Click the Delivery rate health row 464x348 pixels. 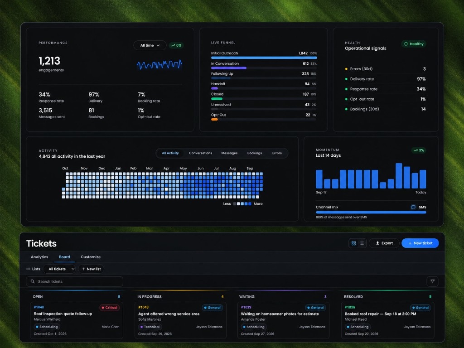pos(385,79)
